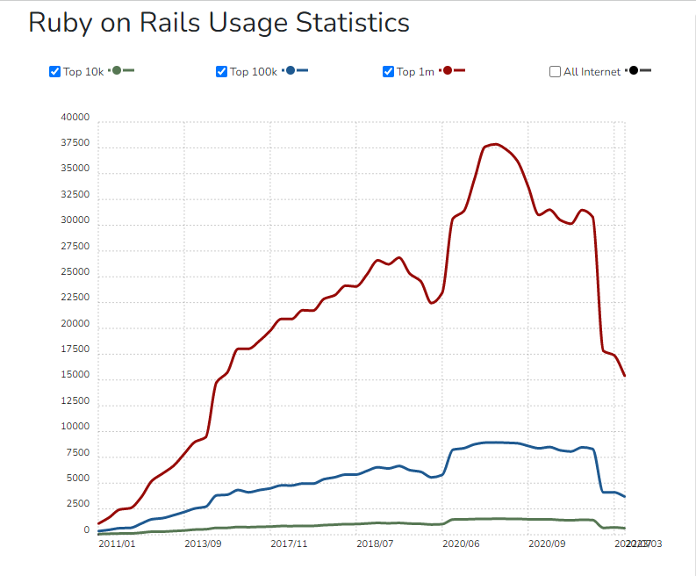Click the 'Top 10k' legend label
696x576 pixels.
pos(83,72)
